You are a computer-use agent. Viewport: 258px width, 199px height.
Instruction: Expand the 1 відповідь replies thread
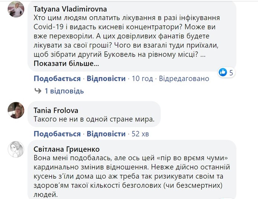point(64,91)
